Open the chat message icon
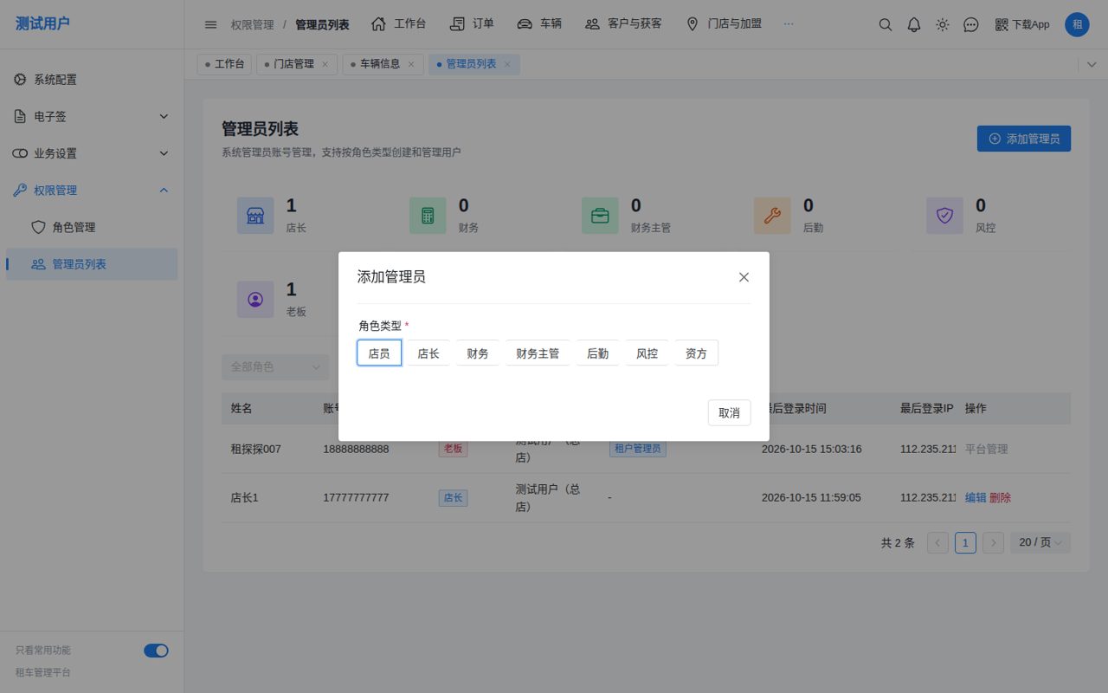This screenshot has height=693, width=1108. [x=971, y=24]
